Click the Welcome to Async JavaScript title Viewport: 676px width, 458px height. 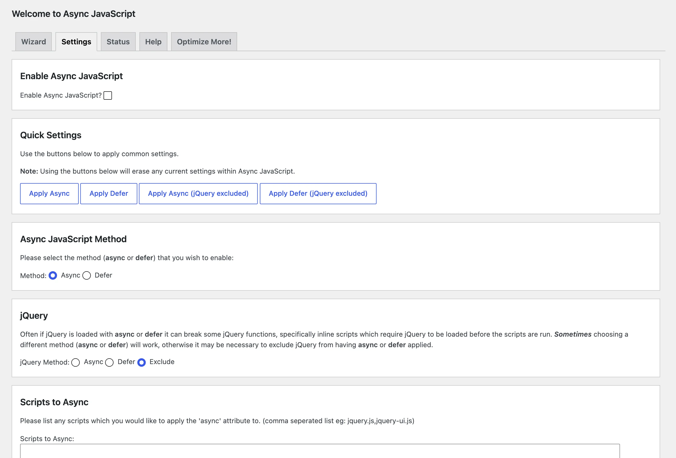[74, 14]
